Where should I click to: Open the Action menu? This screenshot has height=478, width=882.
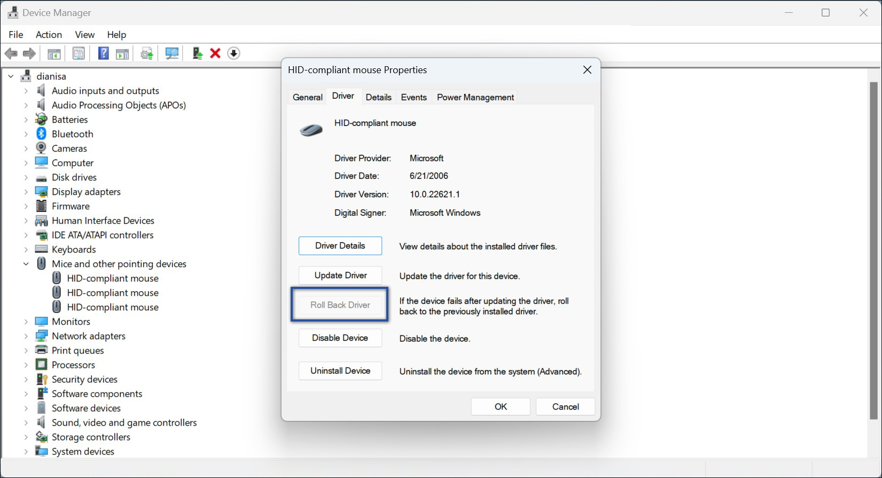click(49, 35)
